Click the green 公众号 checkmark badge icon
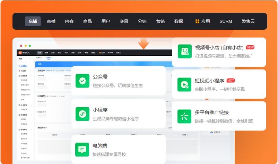Viewport: 278px width, 164px height. click(x=82, y=81)
